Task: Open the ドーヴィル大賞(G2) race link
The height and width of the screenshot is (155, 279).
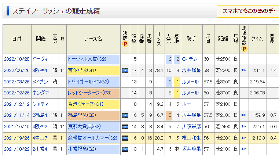Action: (87, 59)
